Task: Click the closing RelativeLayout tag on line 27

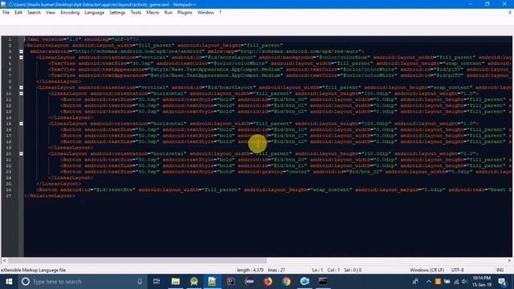Action: pos(50,196)
